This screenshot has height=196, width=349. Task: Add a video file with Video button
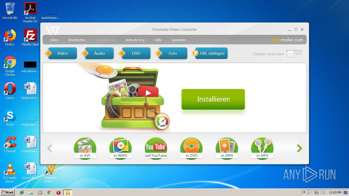61,53
